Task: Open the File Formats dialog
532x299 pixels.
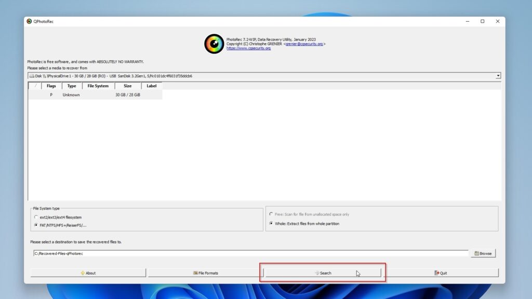Action: [206, 273]
